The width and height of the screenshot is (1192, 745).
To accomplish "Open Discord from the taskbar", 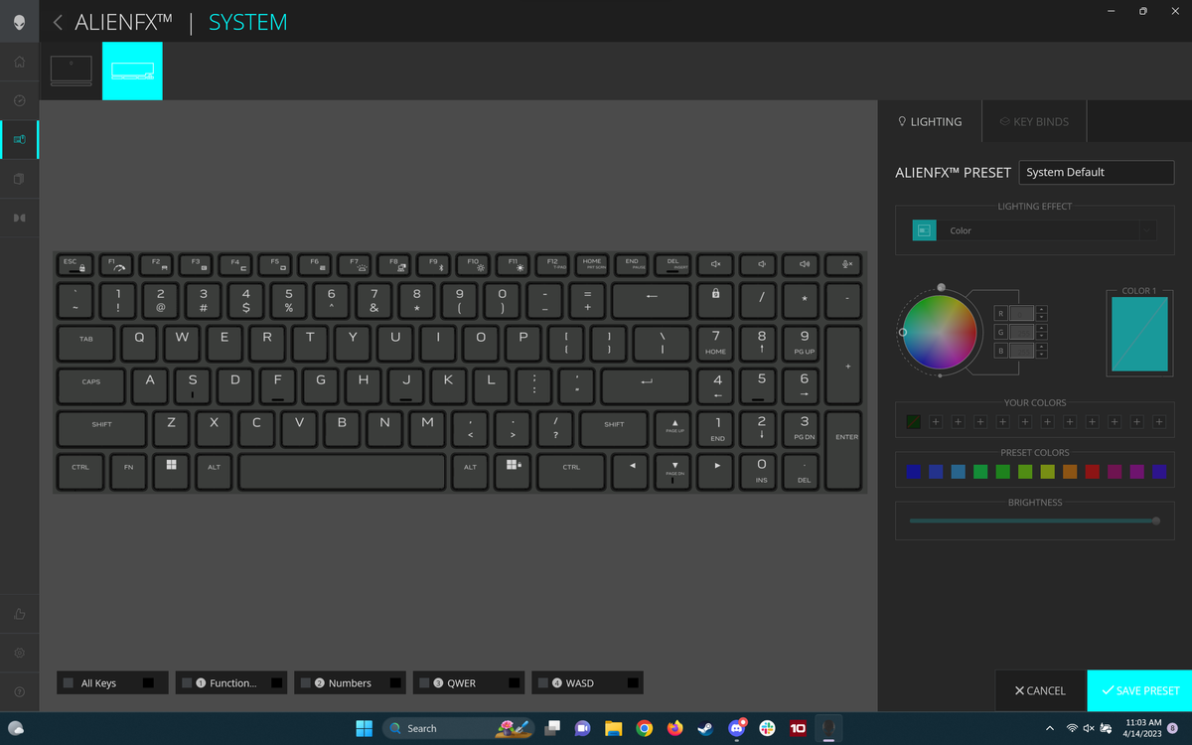I will point(736,728).
